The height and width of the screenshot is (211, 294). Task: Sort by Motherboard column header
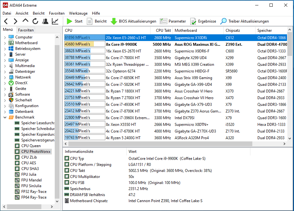(198, 30)
